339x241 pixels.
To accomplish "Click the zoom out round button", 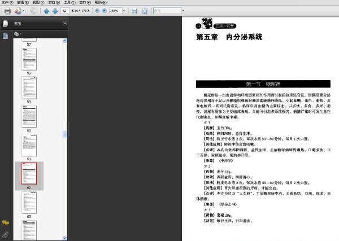I will pyautogui.click(x=97, y=11).
